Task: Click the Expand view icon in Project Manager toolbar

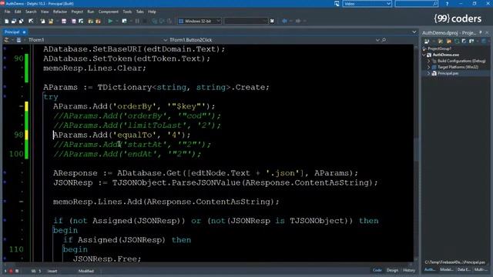Action: pyautogui.click(x=464, y=42)
